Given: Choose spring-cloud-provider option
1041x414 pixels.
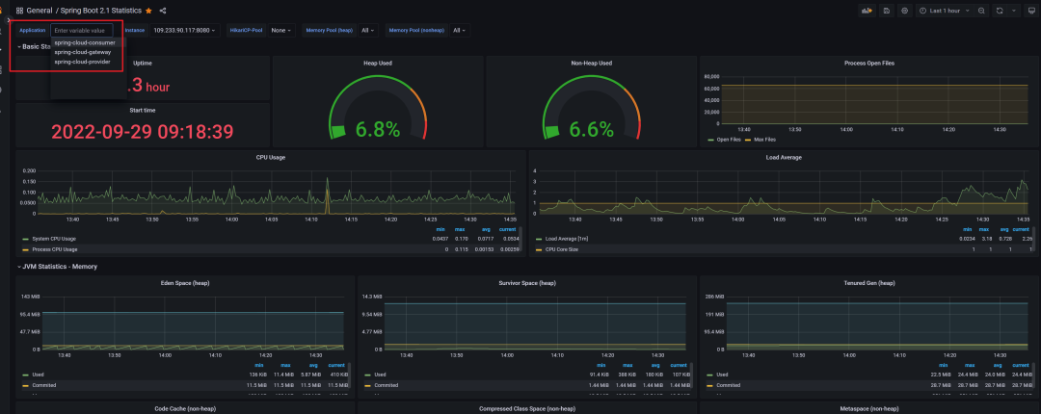Looking at the screenshot, I should pos(82,62).
